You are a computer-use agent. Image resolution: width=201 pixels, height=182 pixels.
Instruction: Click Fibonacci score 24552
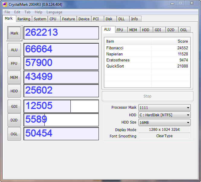coord(183,48)
